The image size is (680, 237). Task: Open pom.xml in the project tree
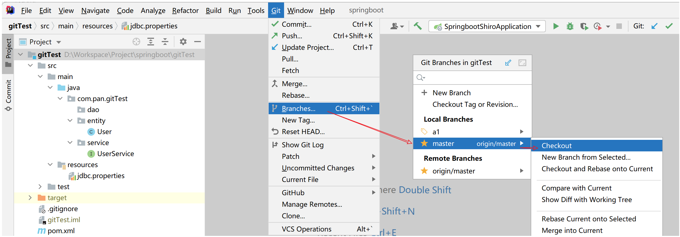tap(61, 231)
